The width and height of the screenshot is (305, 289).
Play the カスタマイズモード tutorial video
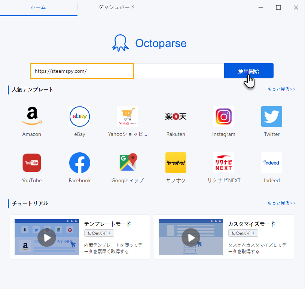[191, 237]
